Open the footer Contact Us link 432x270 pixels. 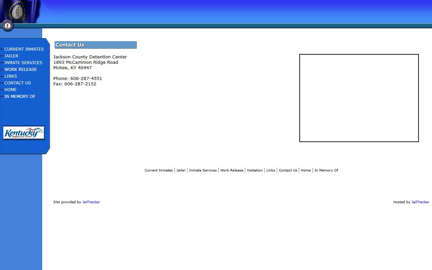tap(288, 170)
